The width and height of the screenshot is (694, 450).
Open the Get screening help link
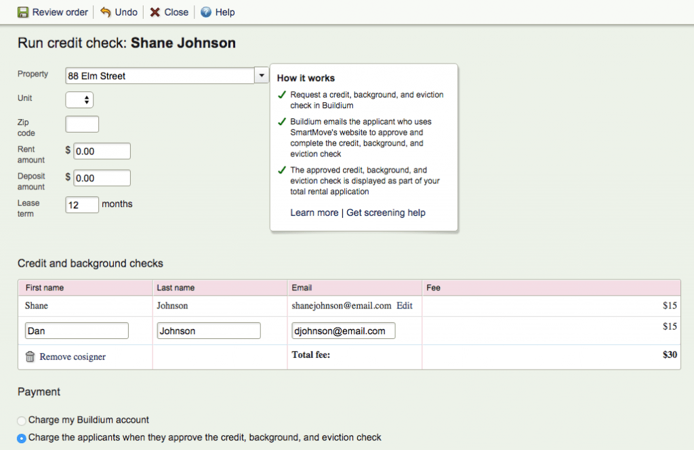click(386, 212)
